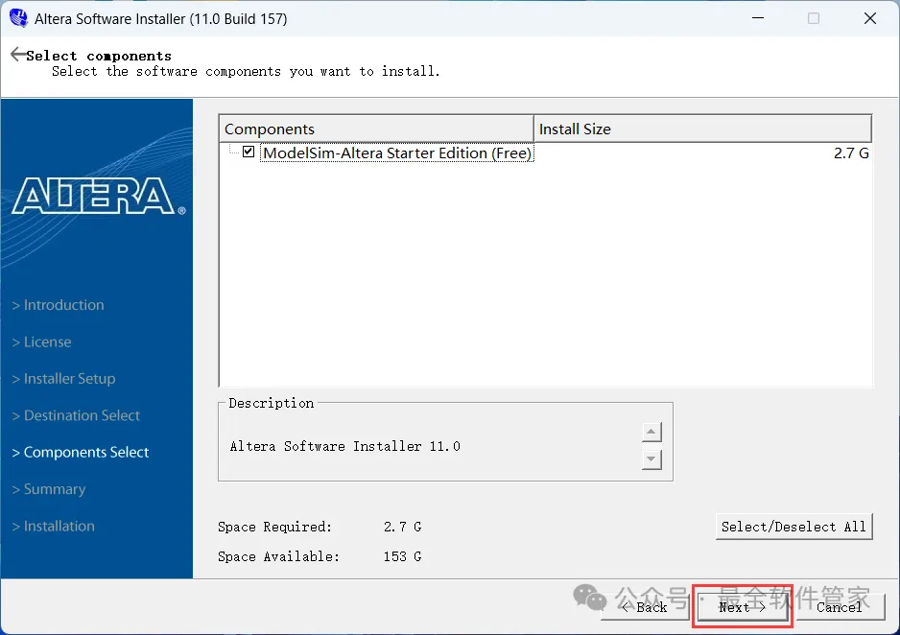The width and height of the screenshot is (900, 635).
Task: Click the 2.7 G install size value
Action: coord(851,153)
